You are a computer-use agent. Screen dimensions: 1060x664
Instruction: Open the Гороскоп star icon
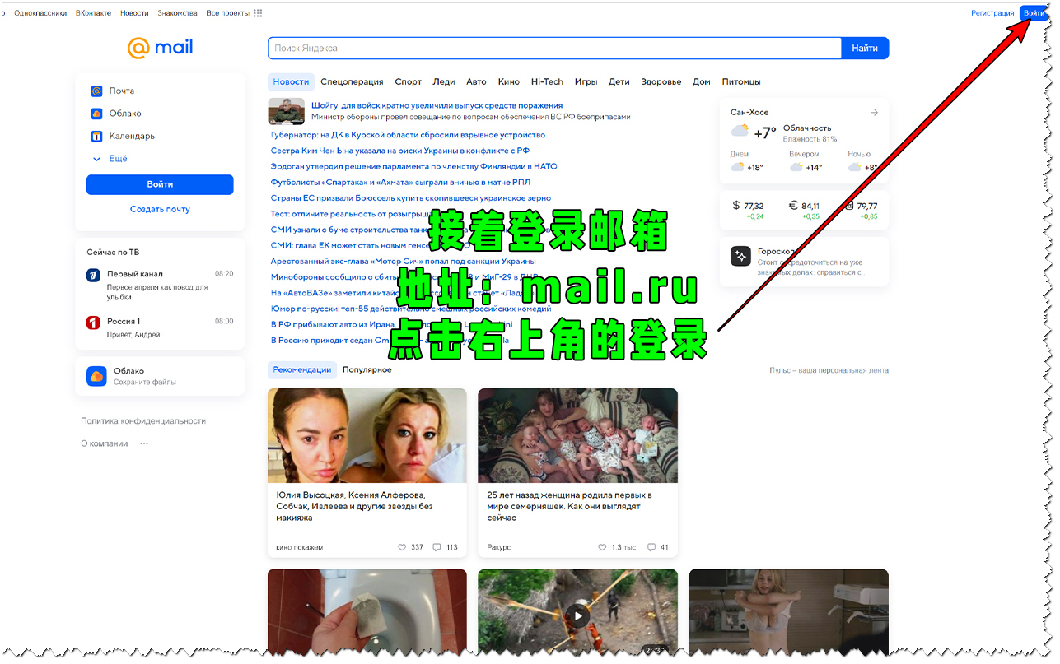click(740, 256)
